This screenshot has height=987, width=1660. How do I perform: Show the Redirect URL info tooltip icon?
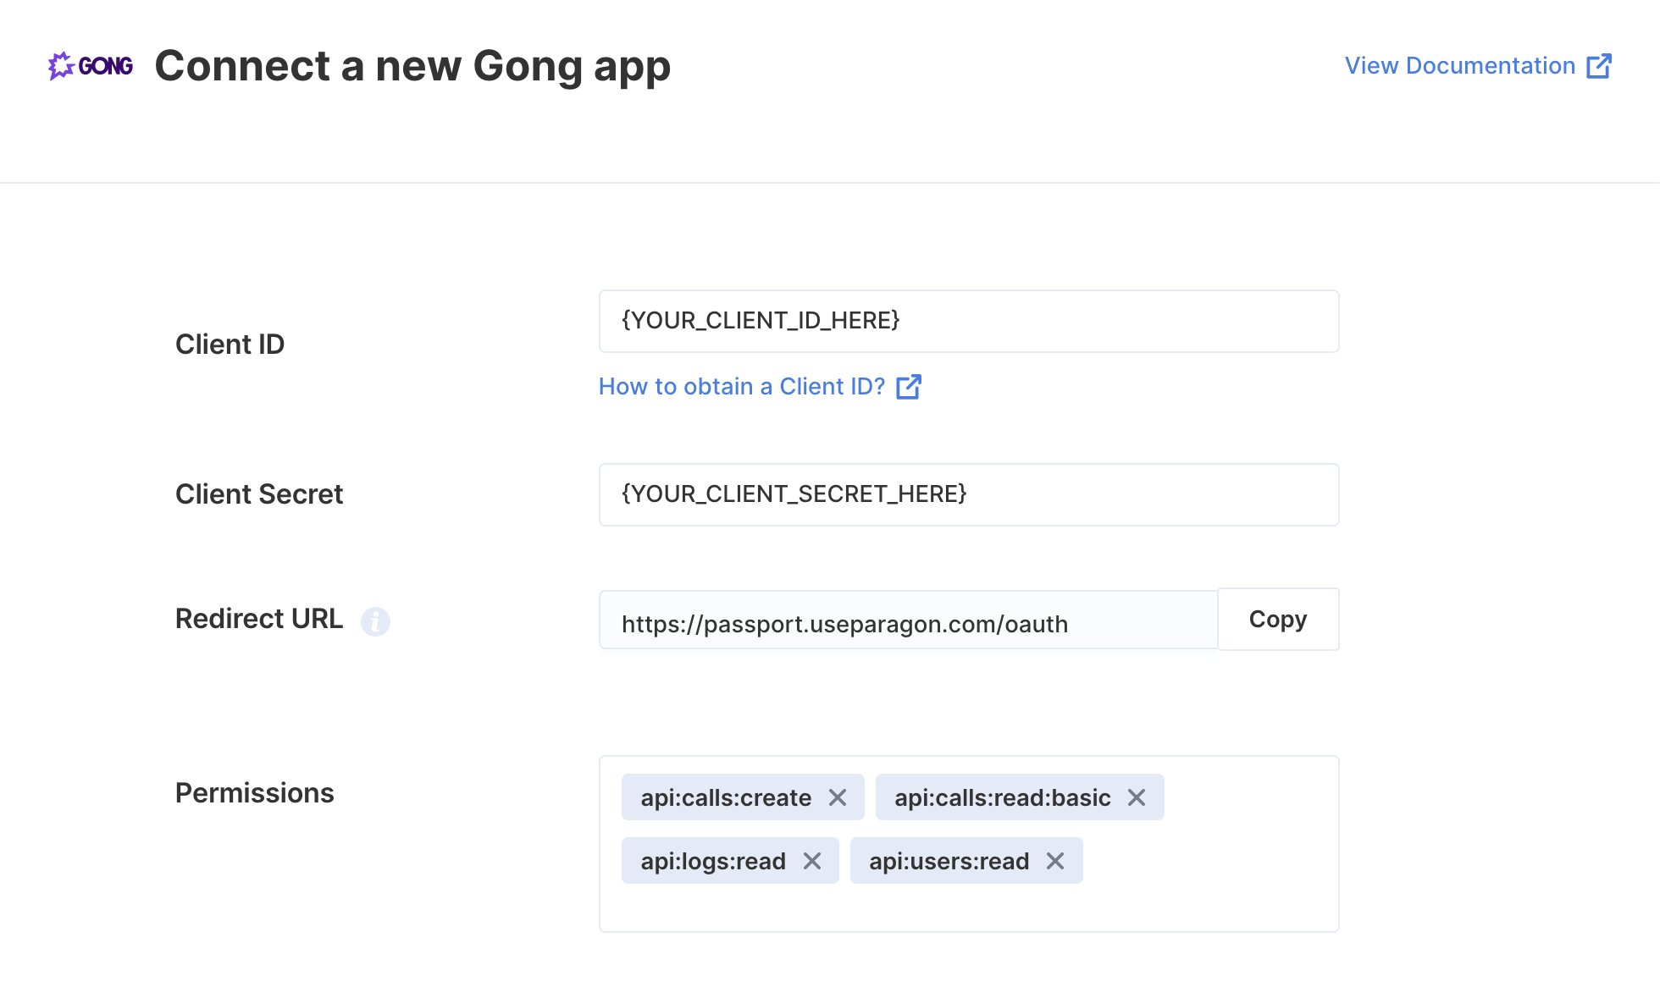[x=375, y=621]
